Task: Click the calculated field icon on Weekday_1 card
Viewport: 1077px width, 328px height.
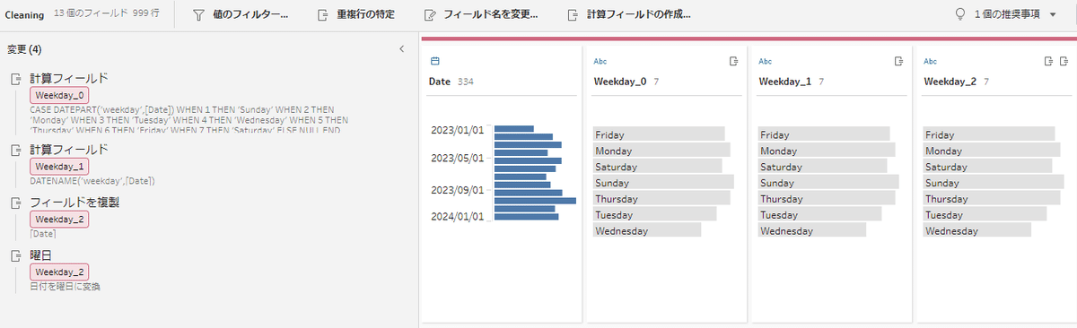Action: tap(898, 61)
